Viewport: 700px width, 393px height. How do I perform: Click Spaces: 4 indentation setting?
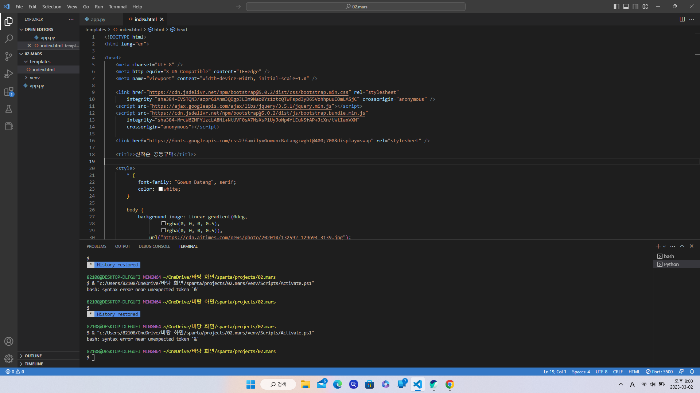581,372
